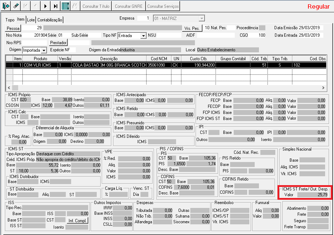Image resolution: width=334 pixels, height=235 pixels.
Task: Click the CGO field showing 100
Action: coord(257,35)
